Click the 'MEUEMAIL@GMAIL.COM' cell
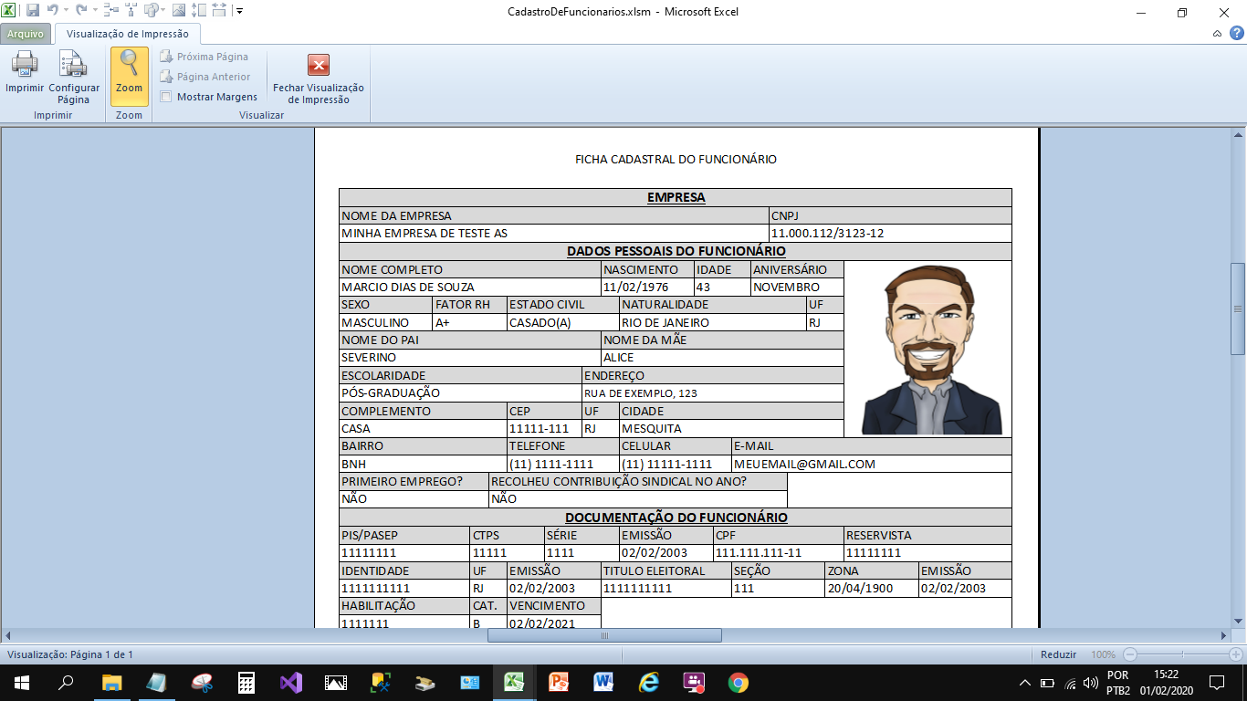 pos(872,464)
